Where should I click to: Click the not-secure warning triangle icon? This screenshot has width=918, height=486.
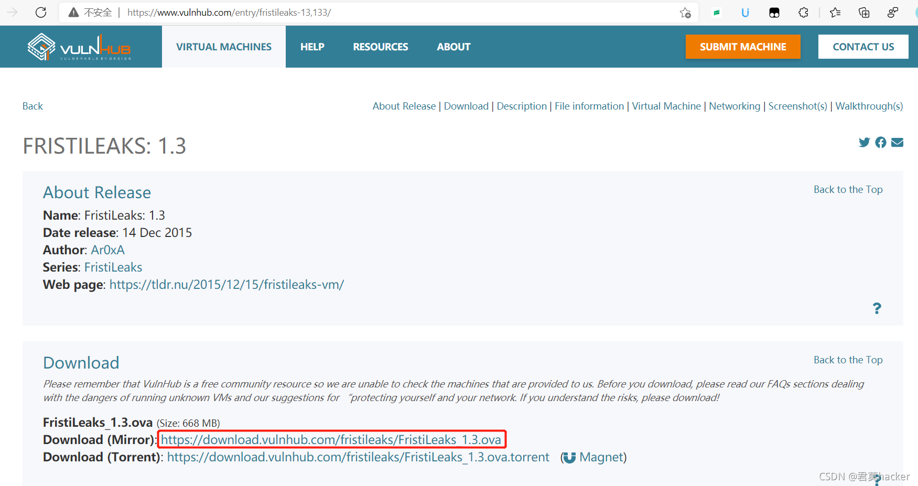(x=74, y=13)
